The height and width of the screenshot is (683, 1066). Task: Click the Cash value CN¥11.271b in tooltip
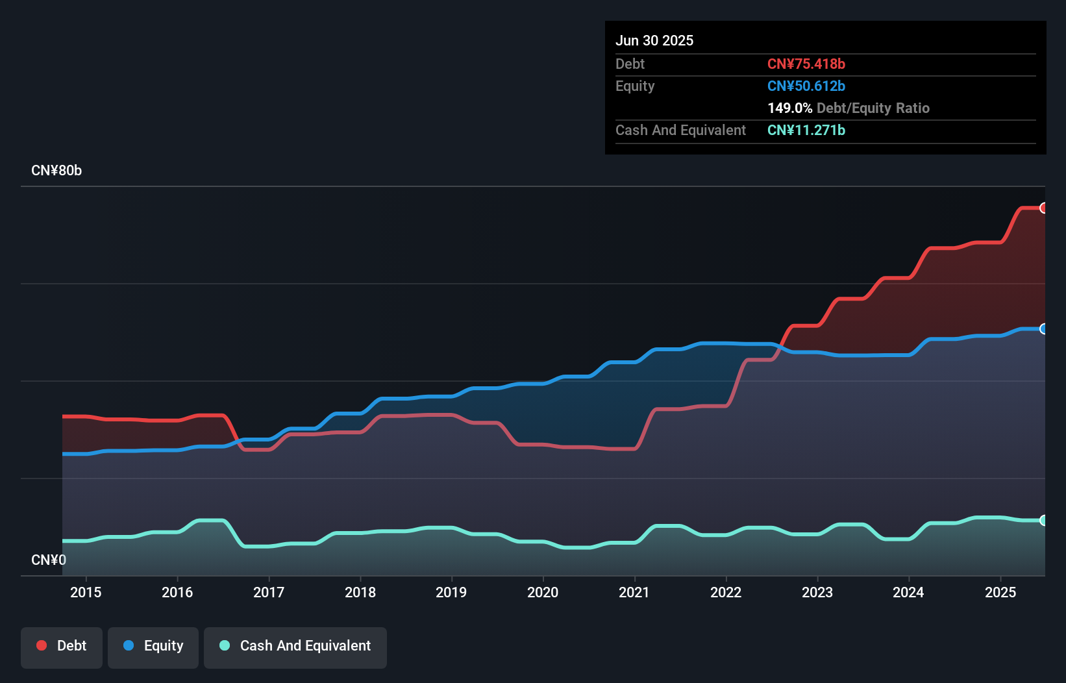point(806,130)
